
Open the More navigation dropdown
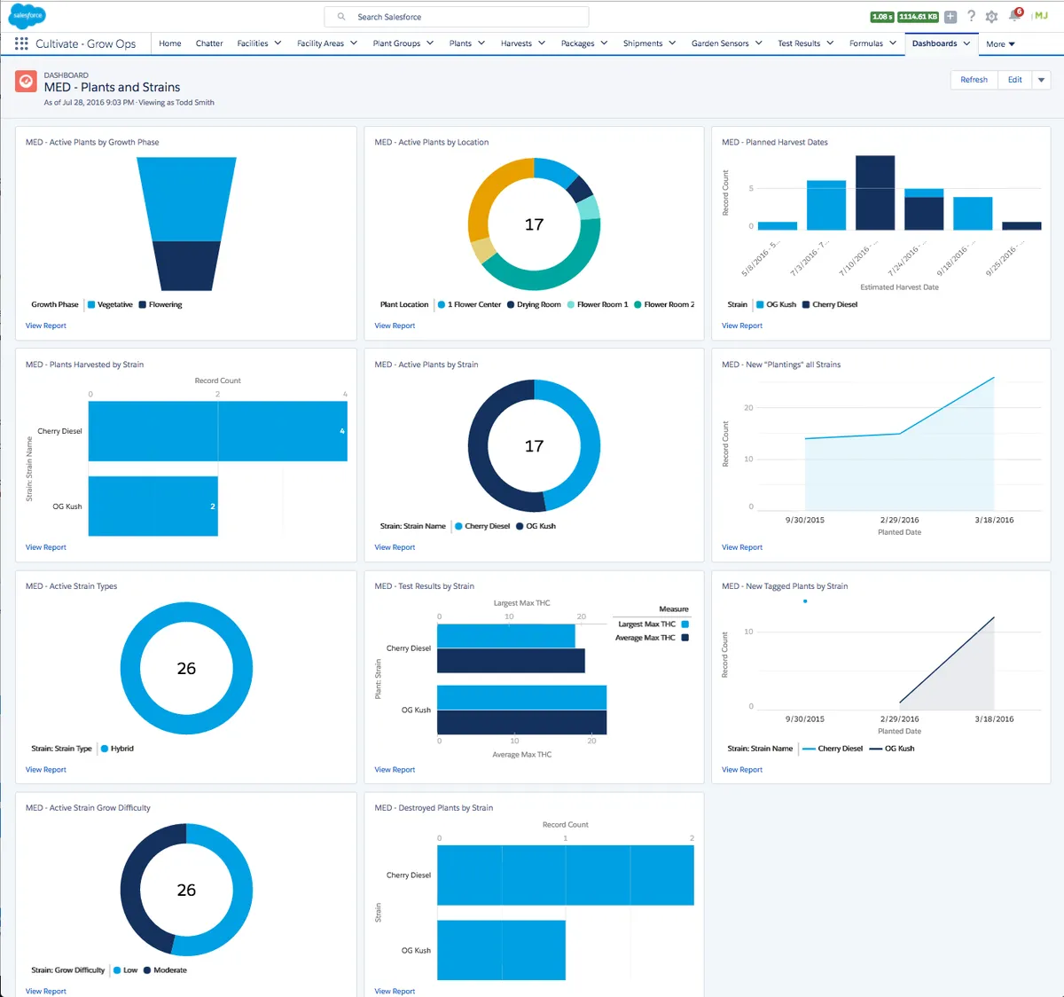tap(1001, 43)
